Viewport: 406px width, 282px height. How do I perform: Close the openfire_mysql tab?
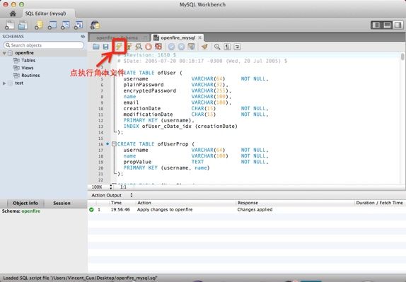[x=200, y=37]
